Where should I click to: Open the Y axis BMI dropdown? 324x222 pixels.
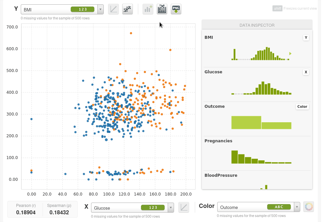pos(100,10)
